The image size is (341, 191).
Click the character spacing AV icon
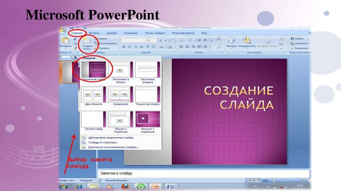click(x=154, y=47)
